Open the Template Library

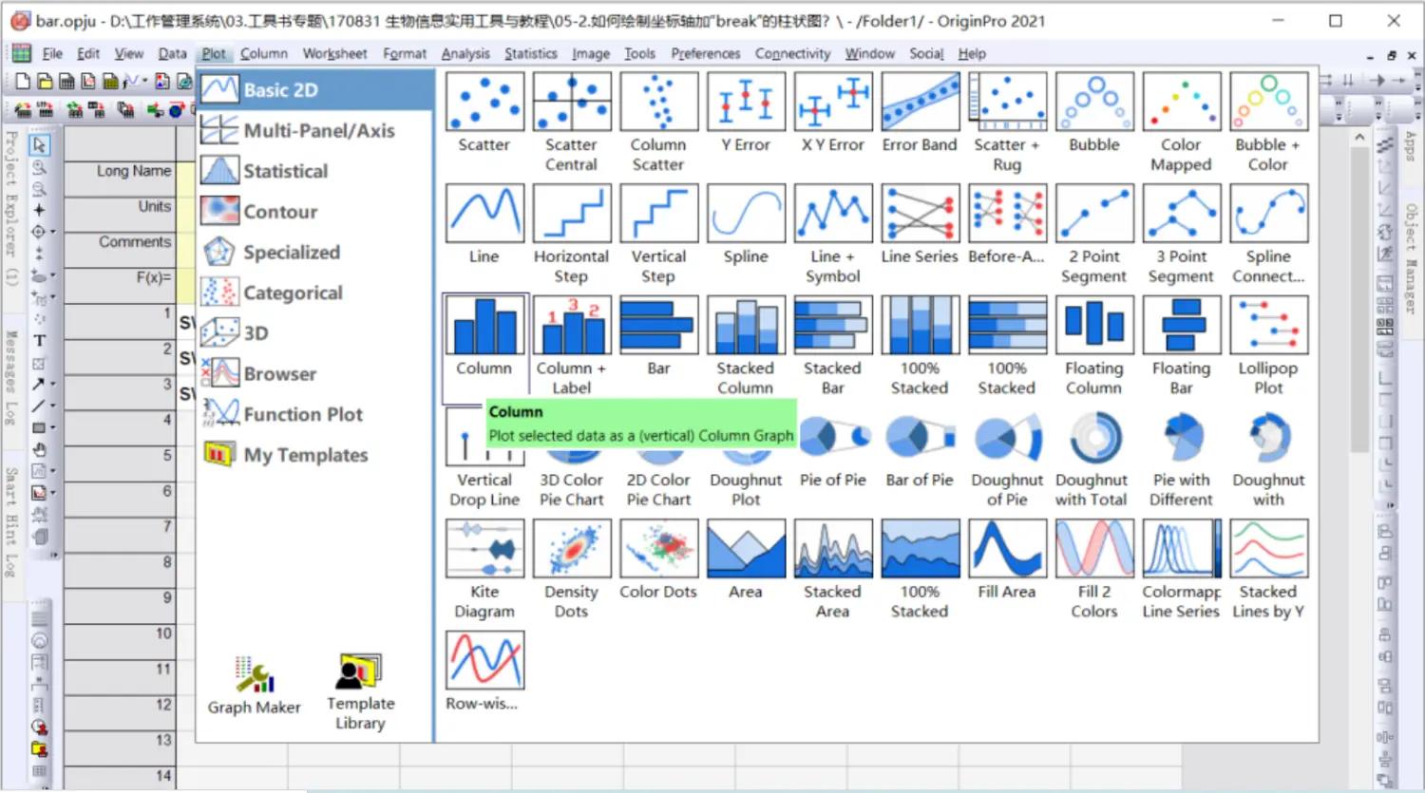tap(360, 691)
